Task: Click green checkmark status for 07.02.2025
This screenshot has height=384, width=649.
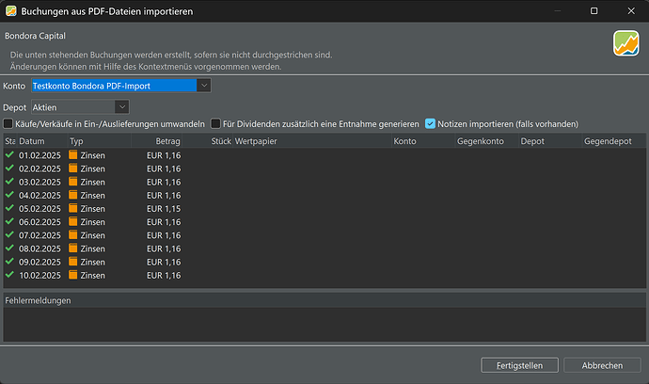Action: click(9, 235)
